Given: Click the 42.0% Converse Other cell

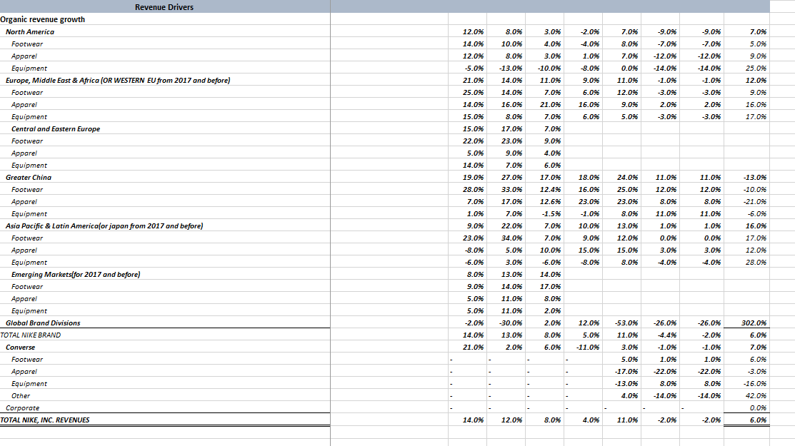Looking at the screenshot, I should coord(747,396).
